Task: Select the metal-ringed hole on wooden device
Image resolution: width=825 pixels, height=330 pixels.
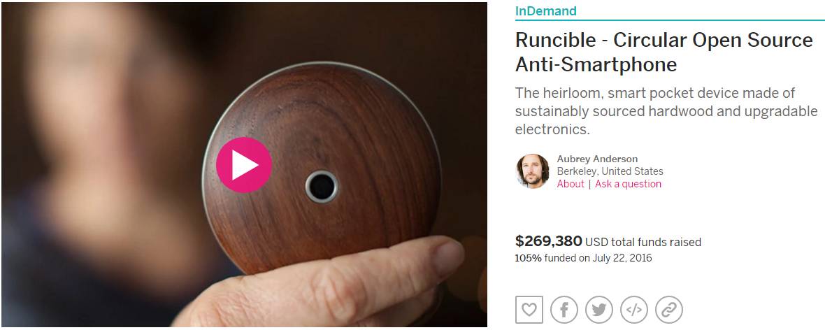Action: tap(322, 186)
